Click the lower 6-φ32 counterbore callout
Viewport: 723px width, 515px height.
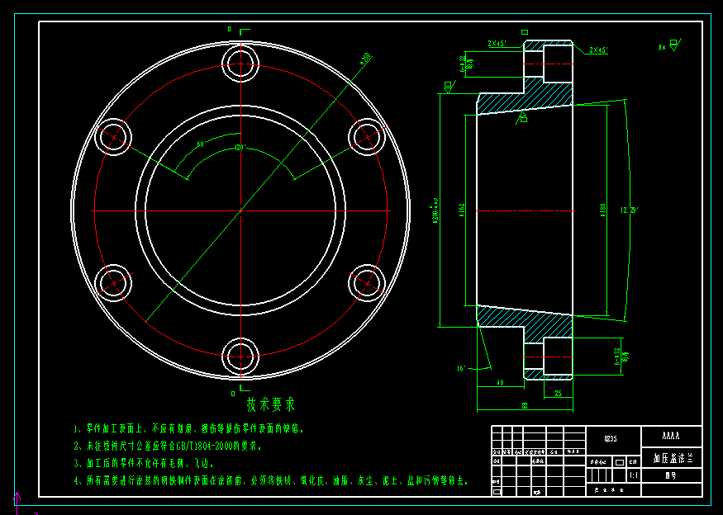[621, 356]
